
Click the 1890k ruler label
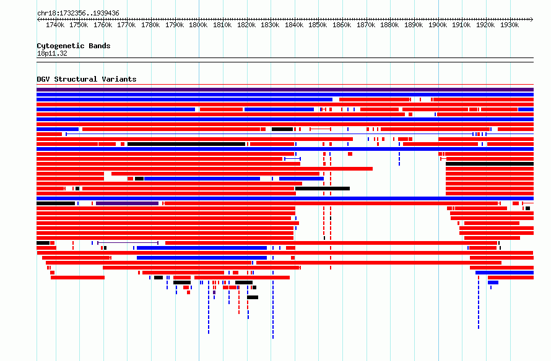[414, 25]
